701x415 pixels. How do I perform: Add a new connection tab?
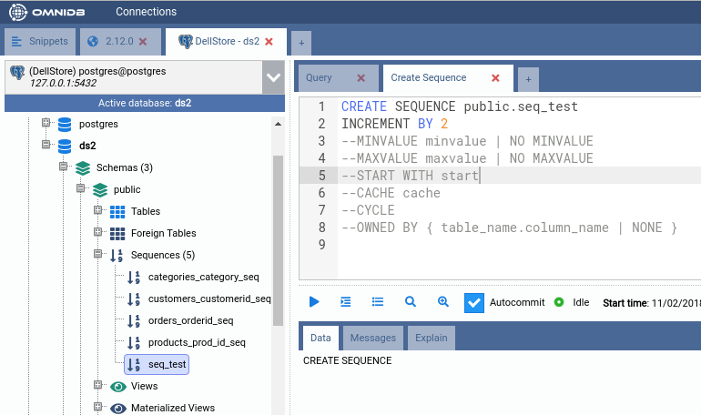coord(300,43)
